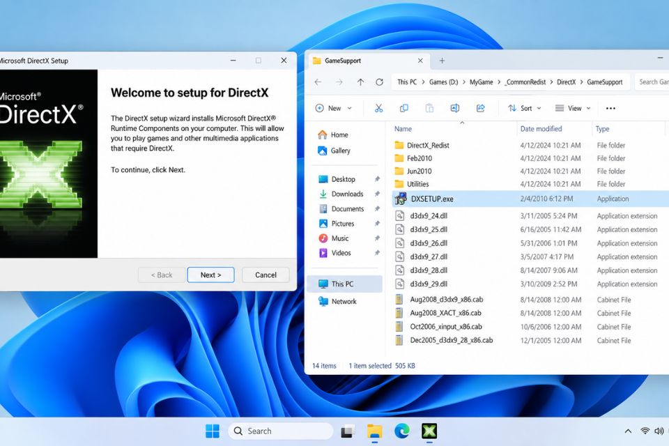The height and width of the screenshot is (446, 669).
Task: Open Home in navigation pane
Action: click(x=333, y=135)
